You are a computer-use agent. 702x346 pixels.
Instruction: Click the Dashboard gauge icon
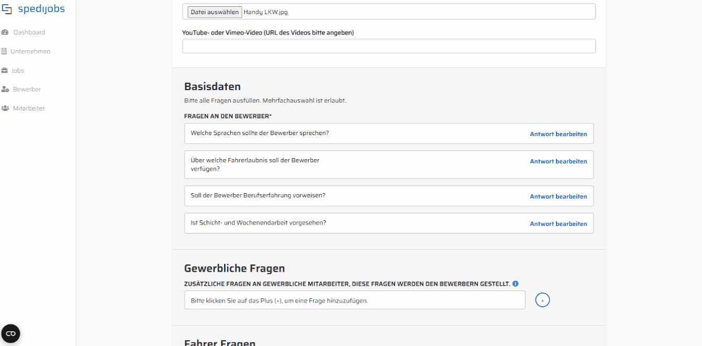(5, 32)
